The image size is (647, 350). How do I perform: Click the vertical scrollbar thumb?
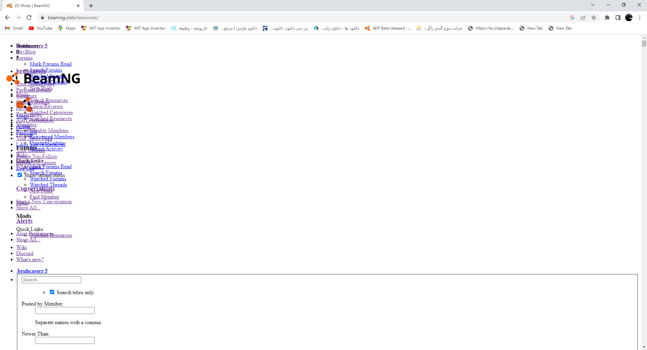(x=644, y=43)
